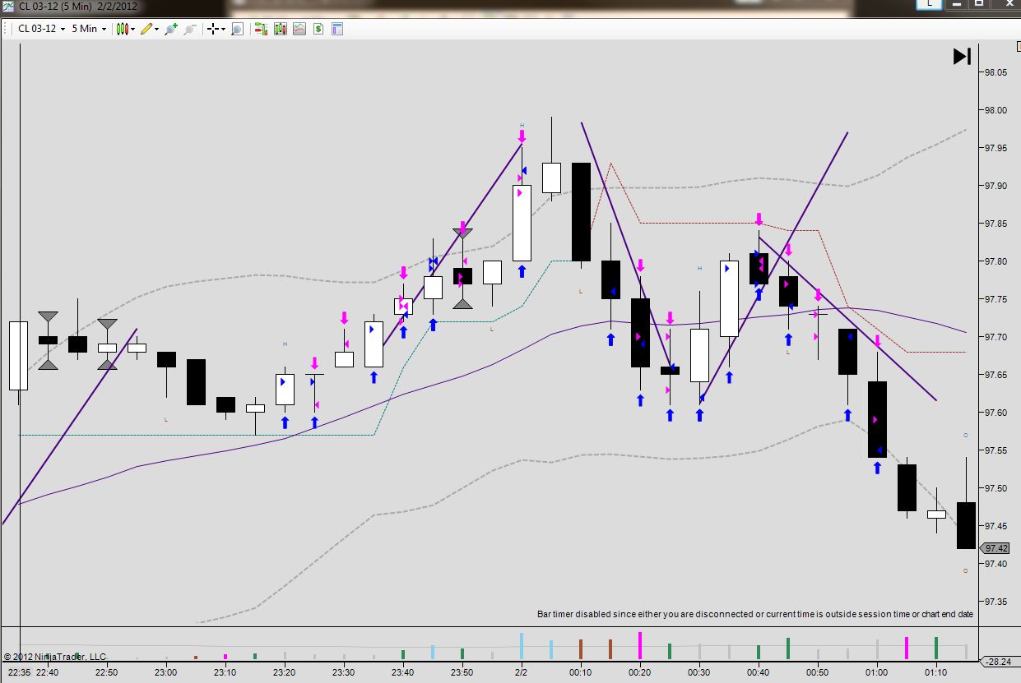1021x683 pixels.
Task: Click the 23:30 time axis label
Action: point(344,672)
